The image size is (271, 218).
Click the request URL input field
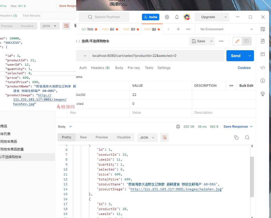pos(157,56)
